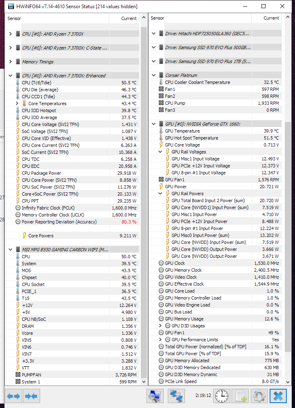Click left panel scrollbar up arrow
The image size is (295, 408).
(x=144, y=18)
